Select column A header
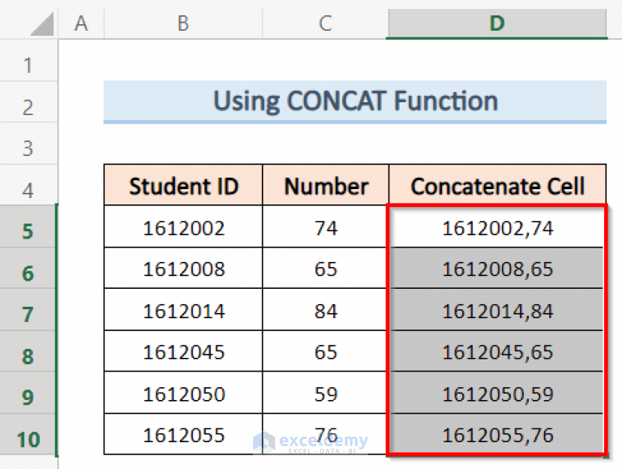 coord(81,24)
